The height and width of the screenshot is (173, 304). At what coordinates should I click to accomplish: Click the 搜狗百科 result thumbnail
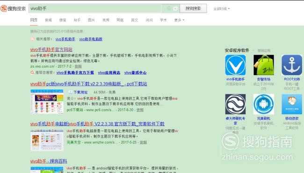47,170
